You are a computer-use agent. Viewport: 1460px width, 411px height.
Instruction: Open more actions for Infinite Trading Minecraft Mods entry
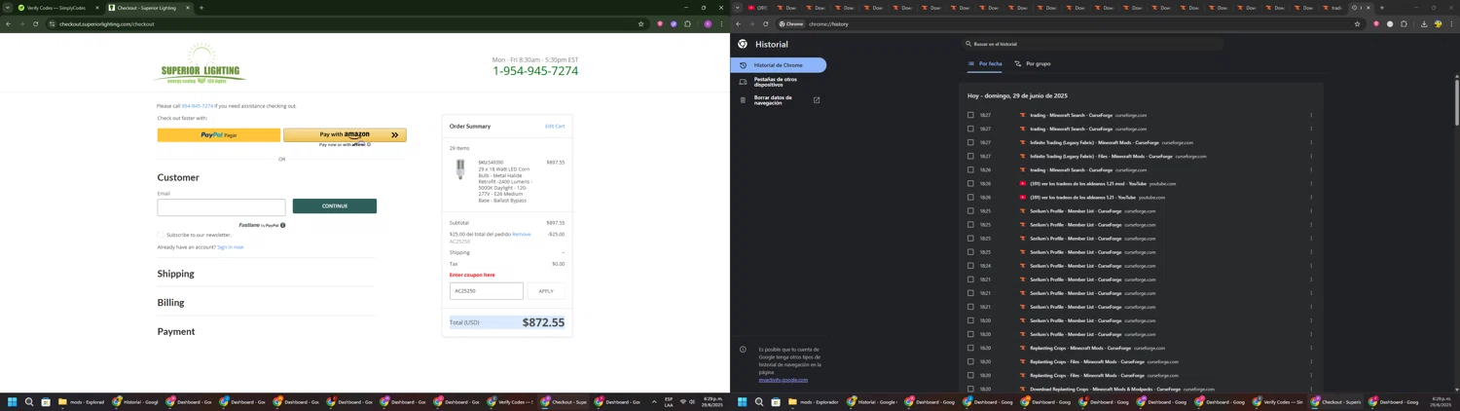pos(1311,142)
